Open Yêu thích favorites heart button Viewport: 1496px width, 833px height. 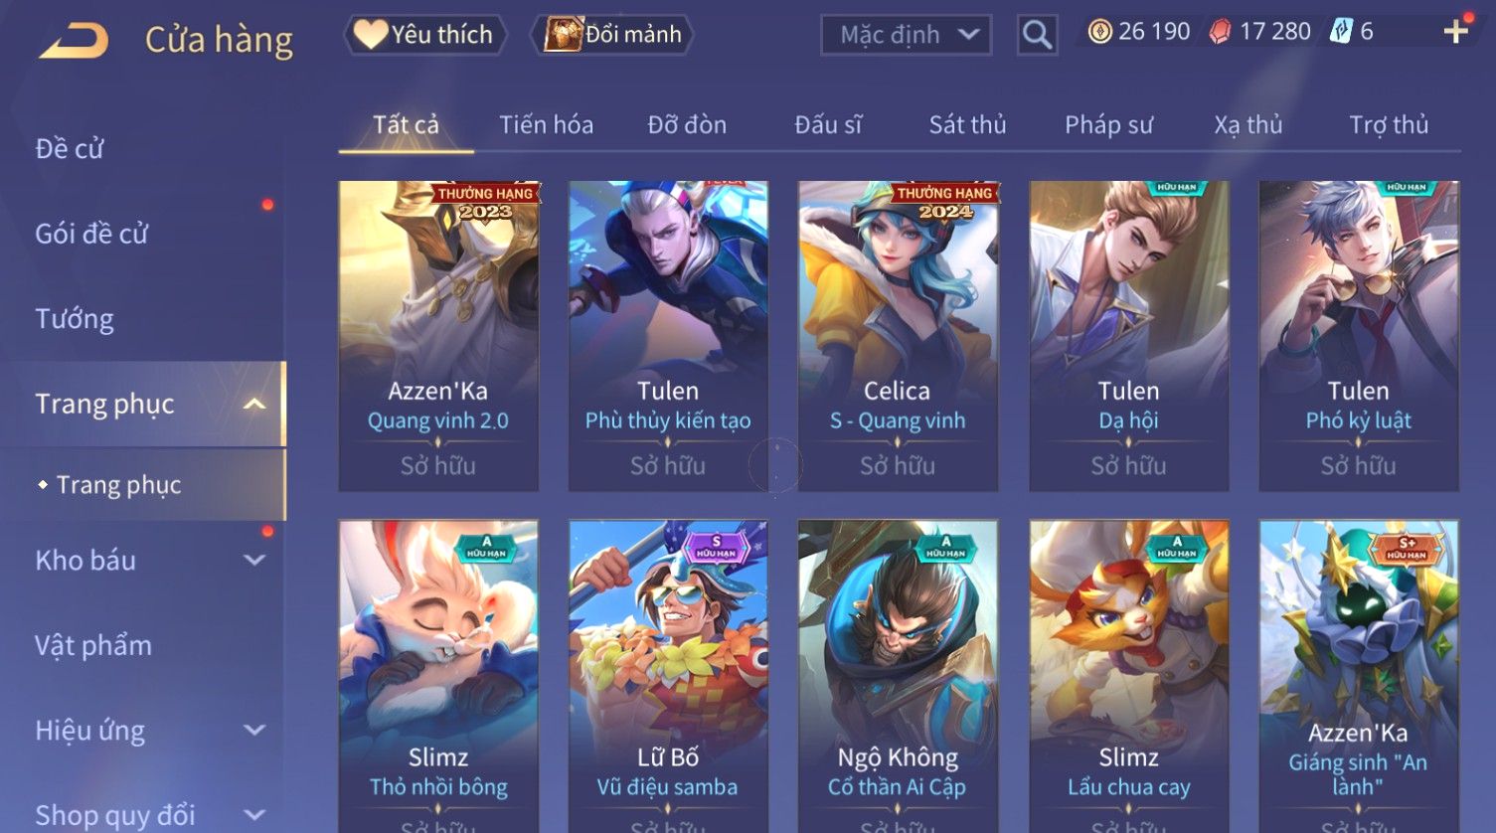pyautogui.click(x=424, y=35)
